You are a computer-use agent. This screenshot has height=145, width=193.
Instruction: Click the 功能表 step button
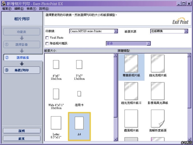coord(22,32)
